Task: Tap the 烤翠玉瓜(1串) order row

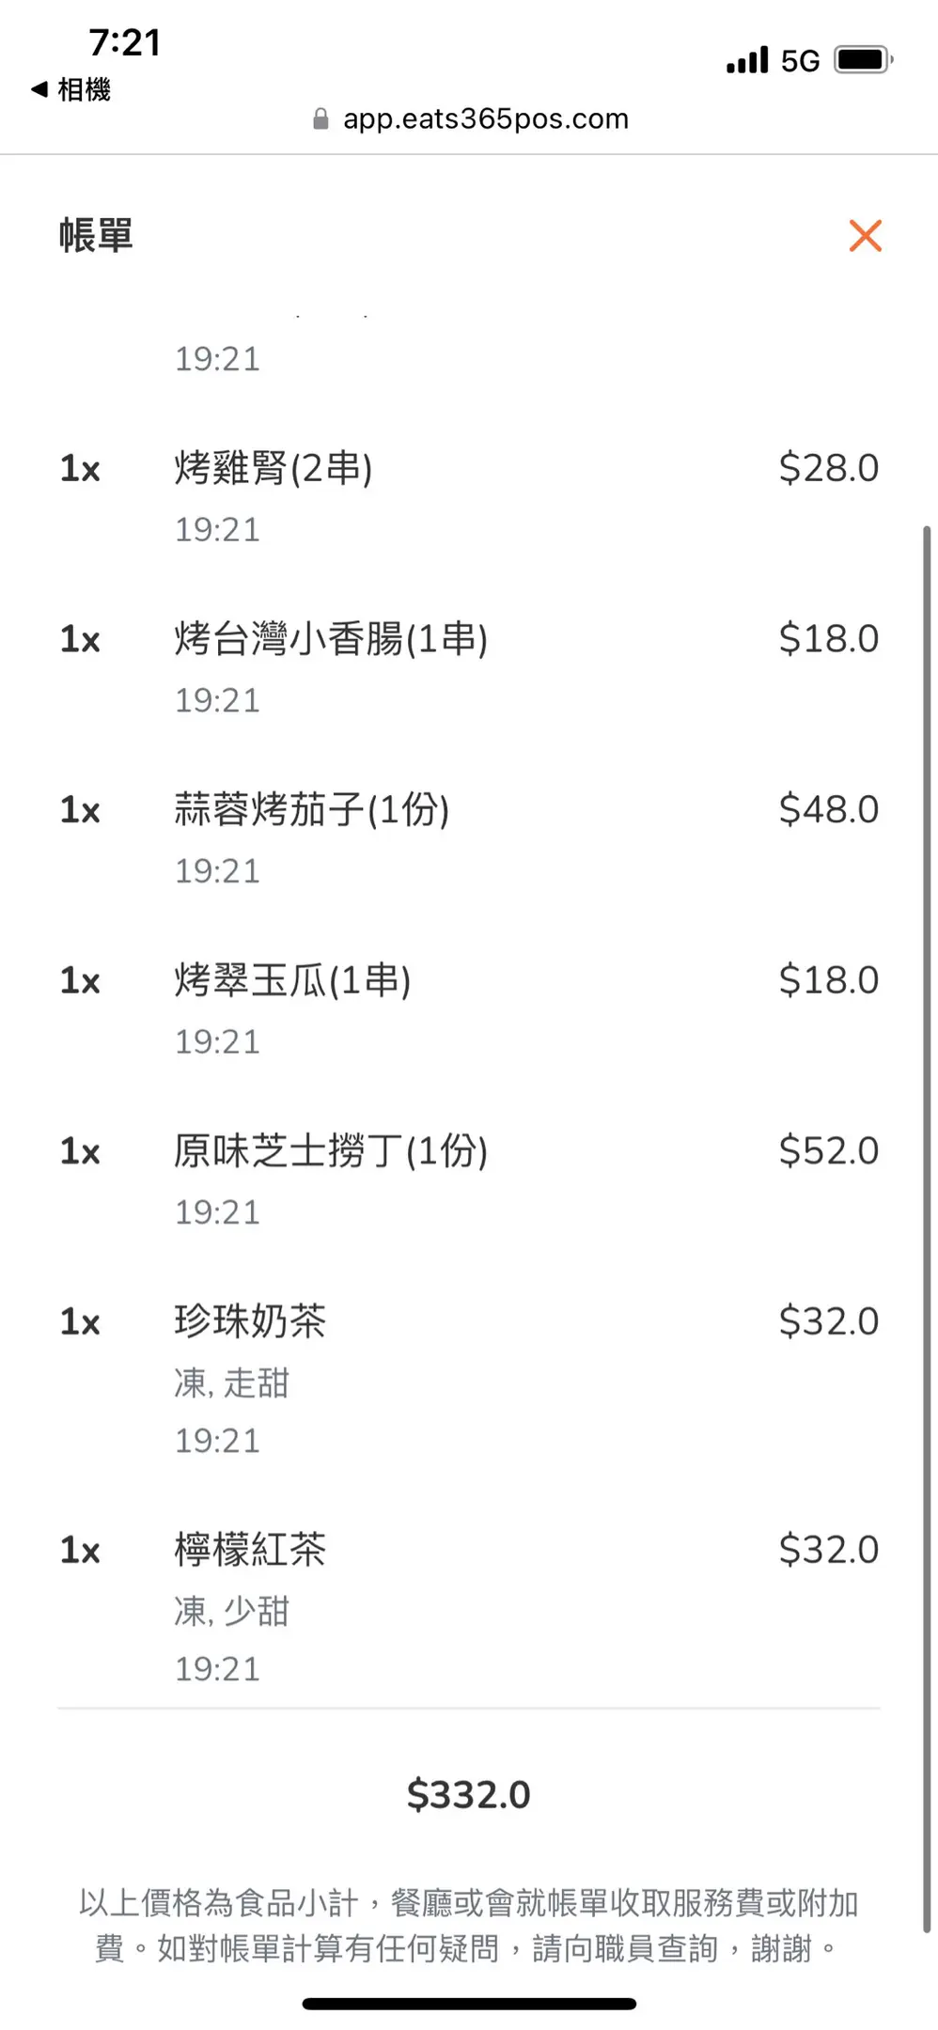Action: coord(292,980)
